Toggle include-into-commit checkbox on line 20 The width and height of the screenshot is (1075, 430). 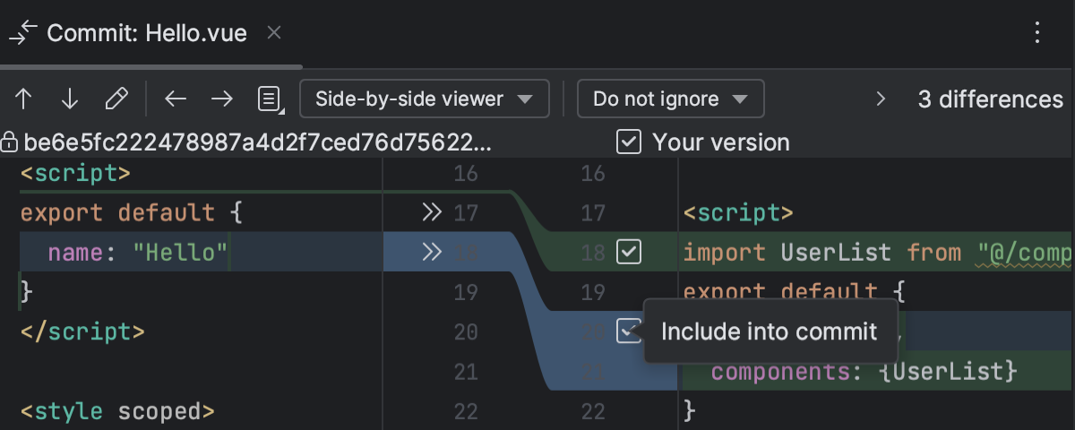tap(629, 332)
